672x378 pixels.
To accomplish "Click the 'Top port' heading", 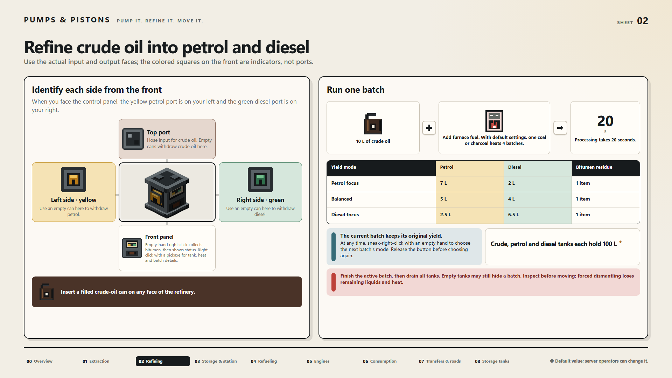I will tap(159, 132).
